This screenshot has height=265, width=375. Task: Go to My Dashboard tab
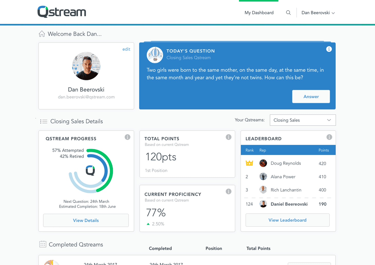point(259,13)
